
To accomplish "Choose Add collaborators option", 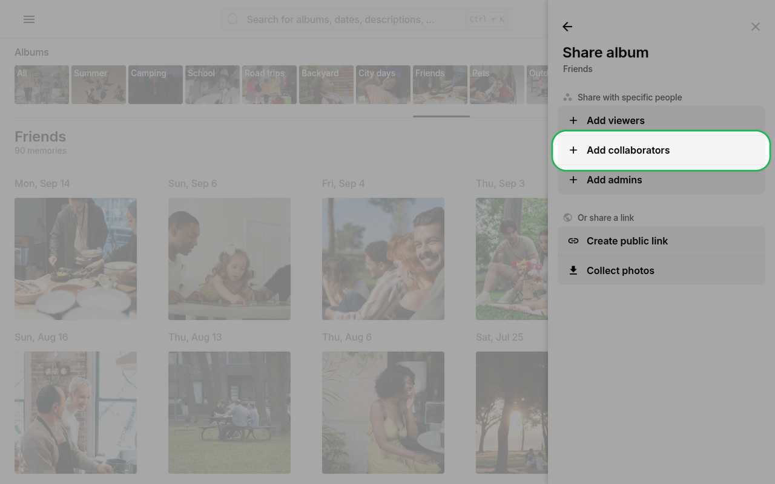I will click(661, 150).
